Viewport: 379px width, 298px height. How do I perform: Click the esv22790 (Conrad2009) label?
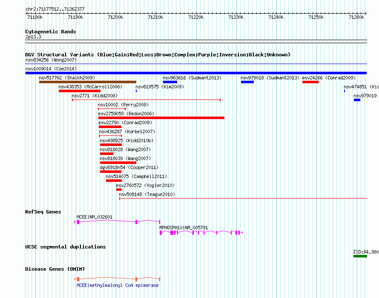click(125, 123)
